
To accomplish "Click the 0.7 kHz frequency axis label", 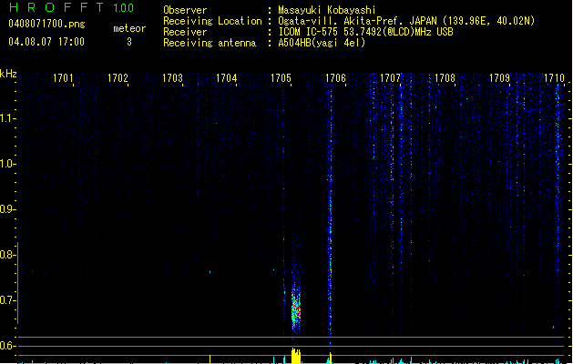I will [x=7, y=300].
